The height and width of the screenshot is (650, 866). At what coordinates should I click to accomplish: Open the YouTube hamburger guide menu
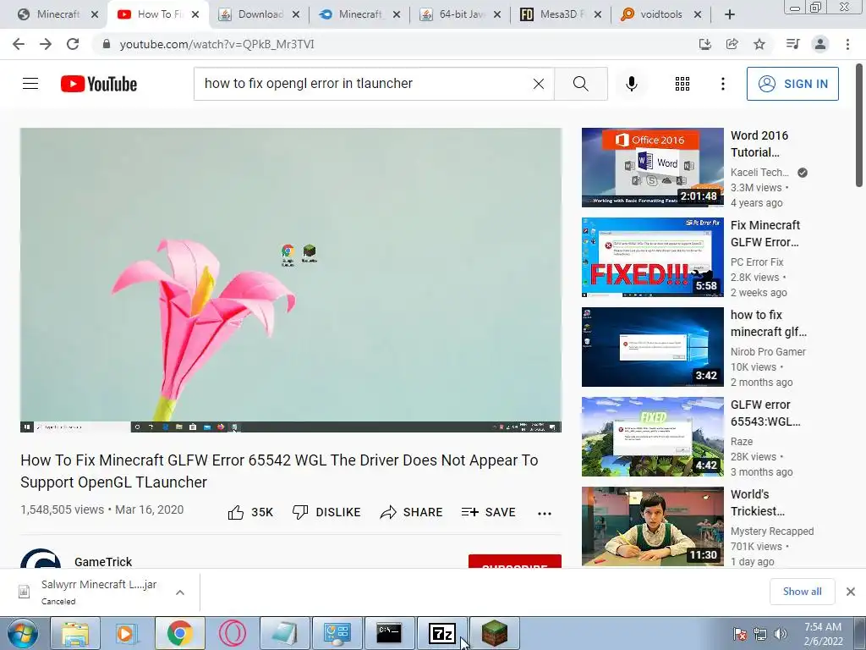point(30,84)
